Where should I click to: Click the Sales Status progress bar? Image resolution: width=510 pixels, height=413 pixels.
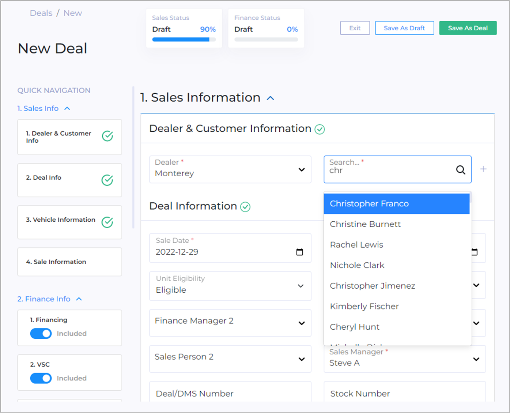[x=184, y=40]
